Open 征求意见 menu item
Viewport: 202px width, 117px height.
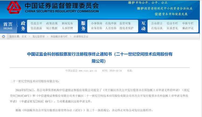coord(172,28)
